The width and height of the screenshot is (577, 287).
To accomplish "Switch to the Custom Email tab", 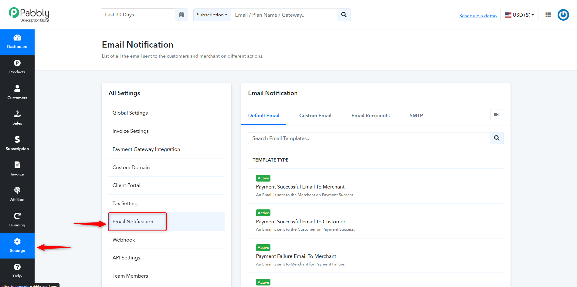I will [x=315, y=115].
